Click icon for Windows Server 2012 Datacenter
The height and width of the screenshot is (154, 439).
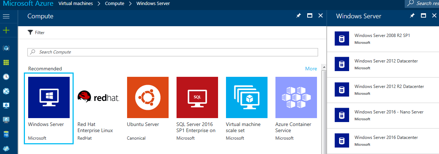click(342, 64)
